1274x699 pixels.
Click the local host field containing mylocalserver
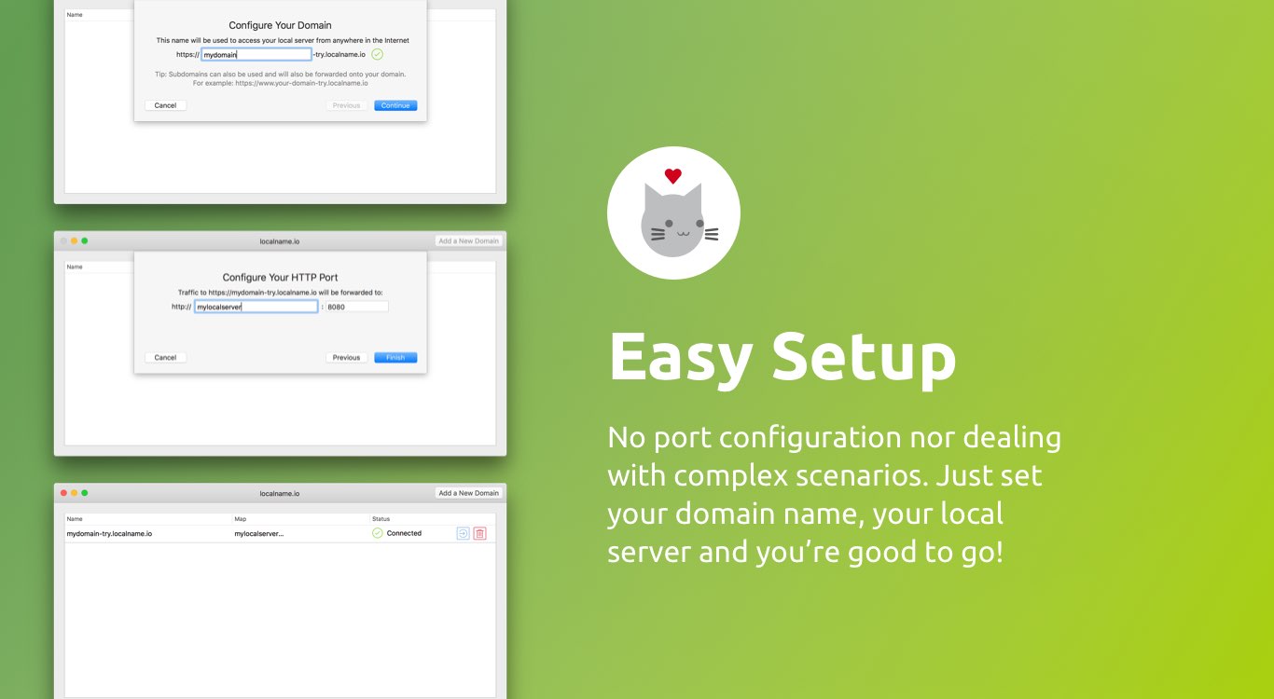pos(256,307)
